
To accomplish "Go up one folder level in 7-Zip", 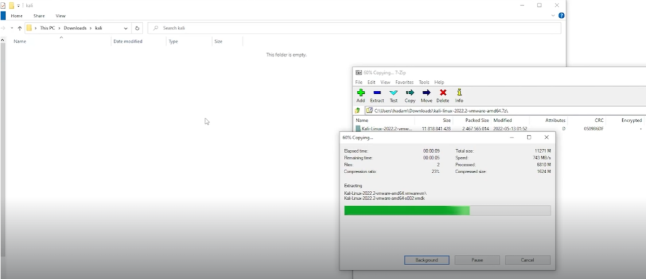I will coord(358,110).
